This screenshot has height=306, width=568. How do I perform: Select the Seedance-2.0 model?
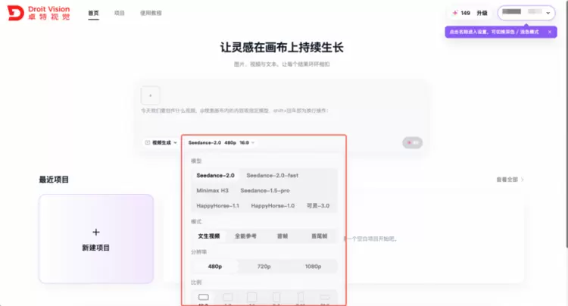(215, 175)
